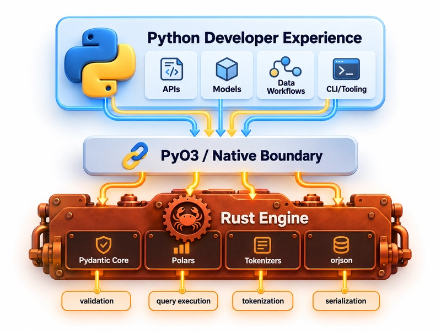The image size is (441, 331).
Task: Click the Python Developer Experience heading
Action: point(255,38)
